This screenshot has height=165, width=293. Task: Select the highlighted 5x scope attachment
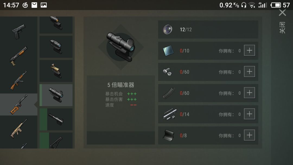pos(56,95)
